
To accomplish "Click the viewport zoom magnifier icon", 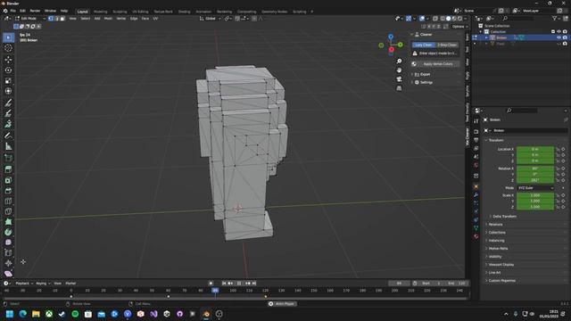I will [399, 62].
